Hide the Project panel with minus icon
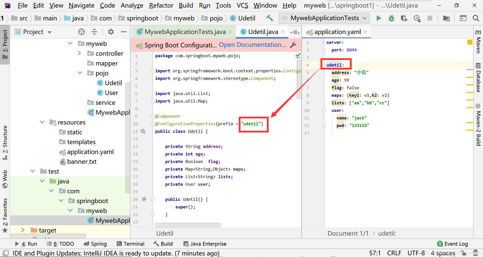The image size is (483, 257). pos(124,32)
